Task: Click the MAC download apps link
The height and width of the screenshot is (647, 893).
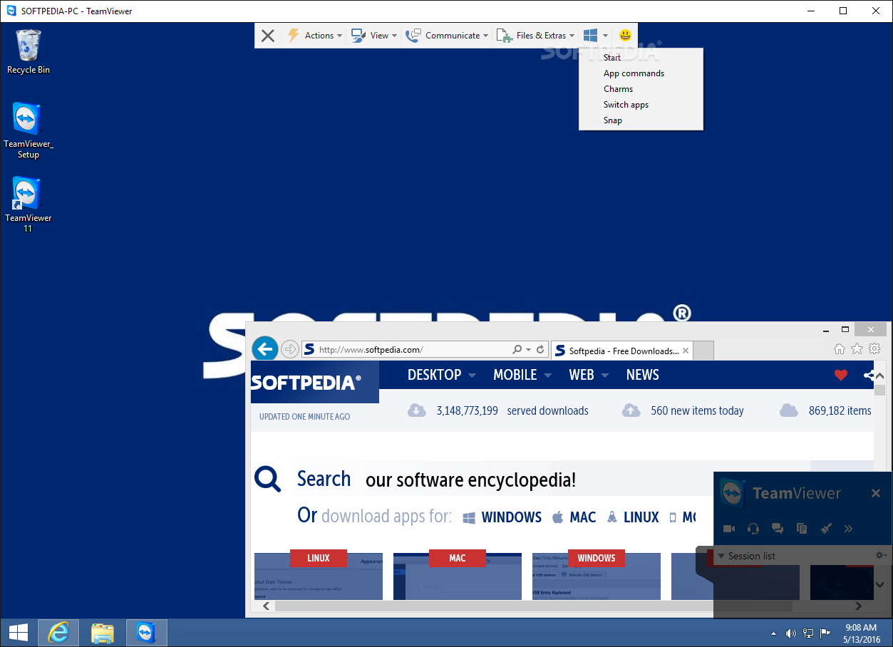Action: click(x=574, y=517)
